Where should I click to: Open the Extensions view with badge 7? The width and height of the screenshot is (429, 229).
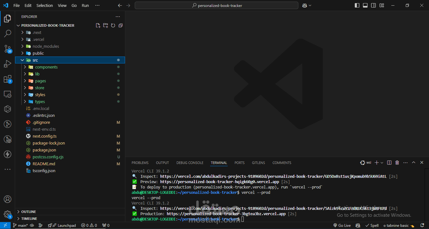(x=8, y=79)
